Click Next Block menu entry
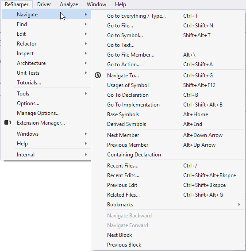 pos(168,235)
